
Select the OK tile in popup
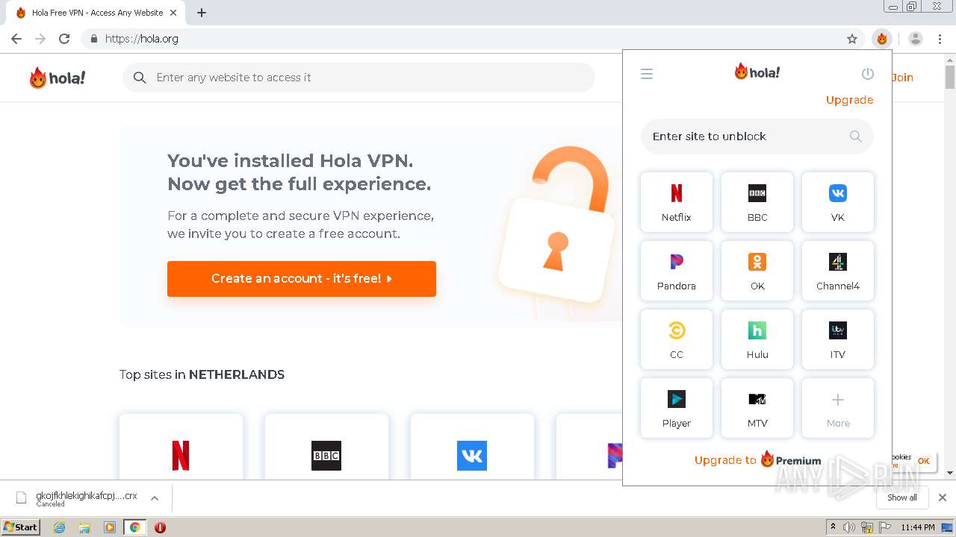pos(757,271)
